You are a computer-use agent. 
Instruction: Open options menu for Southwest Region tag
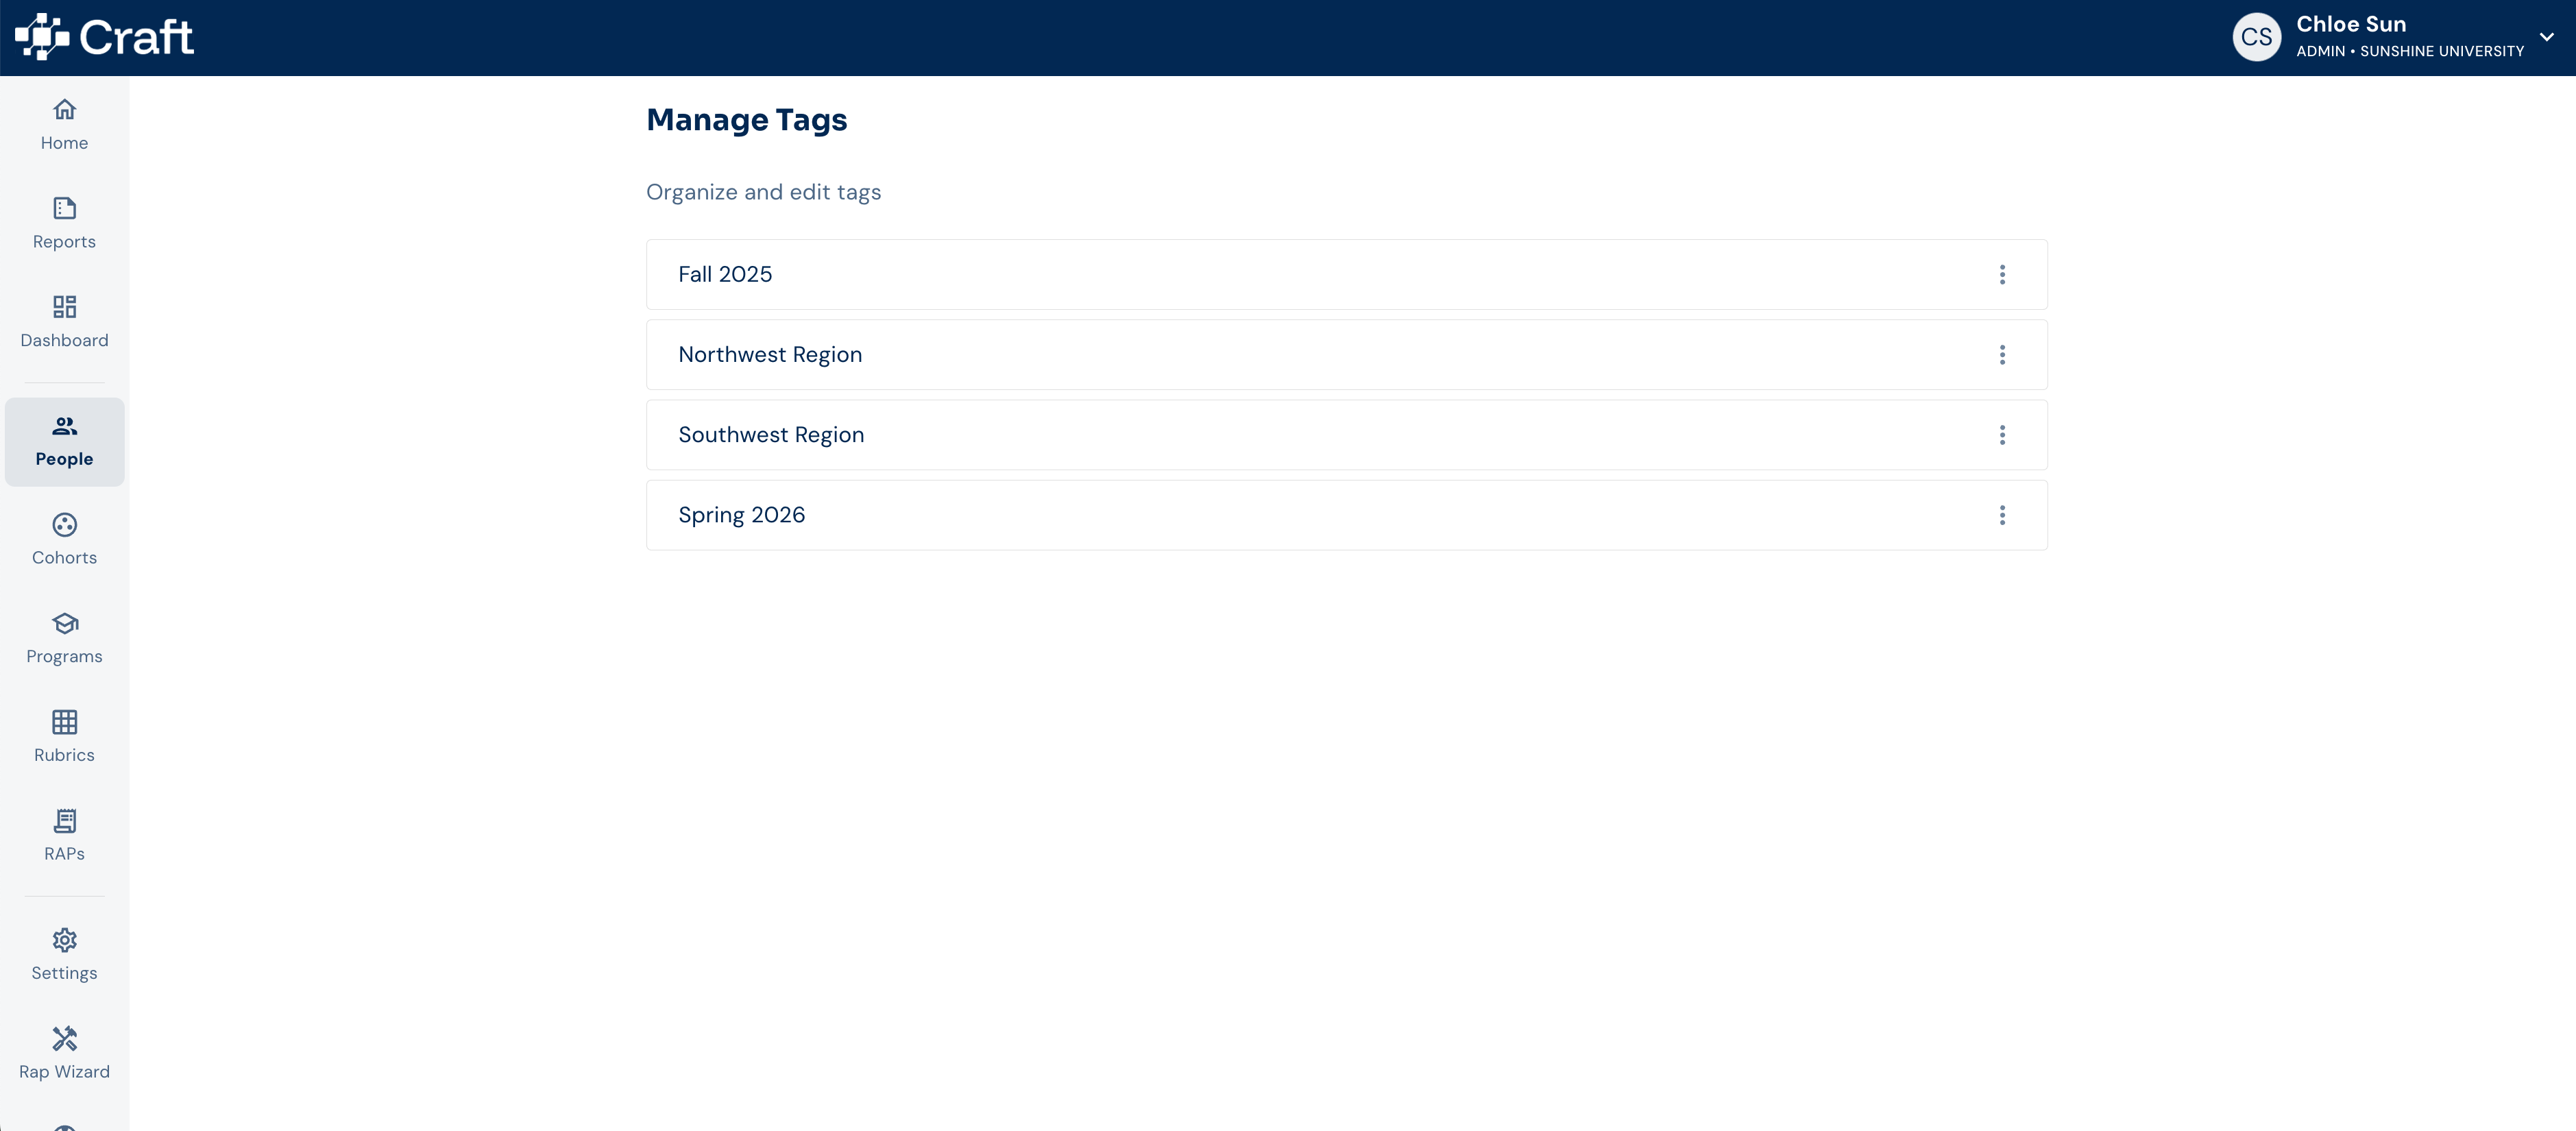(2002, 434)
